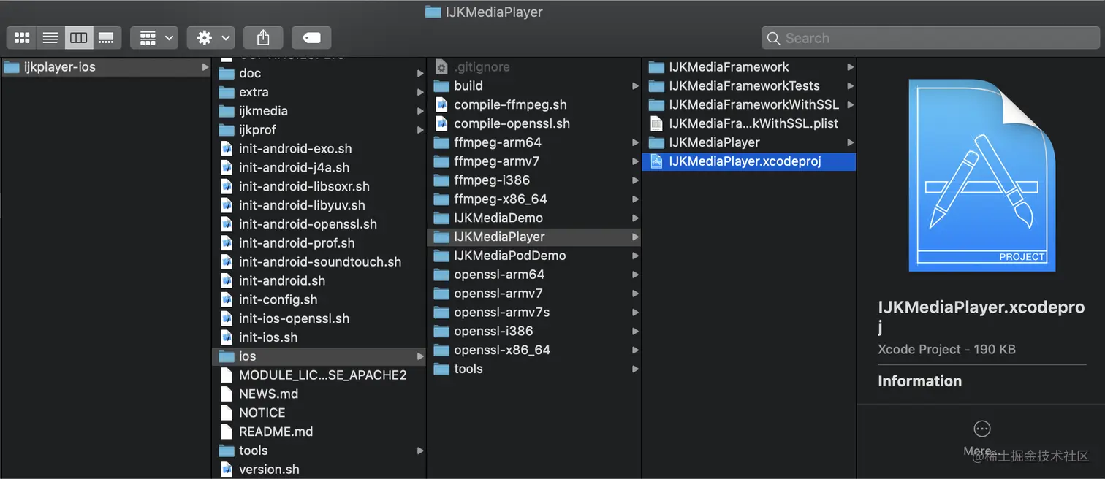Click the Search field
The image size is (1105, 479).
tap(930, 38)
